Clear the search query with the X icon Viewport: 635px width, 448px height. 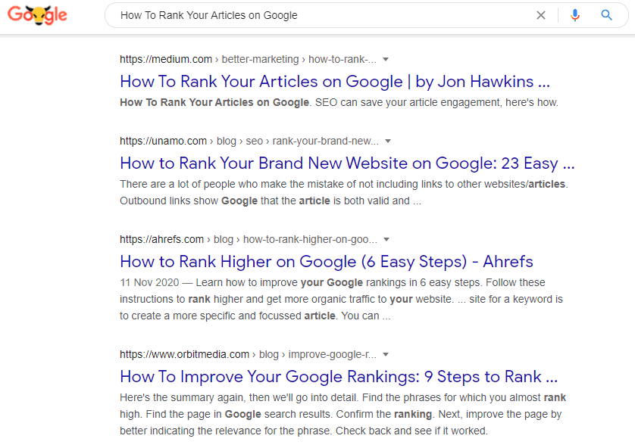click(541, 15)
